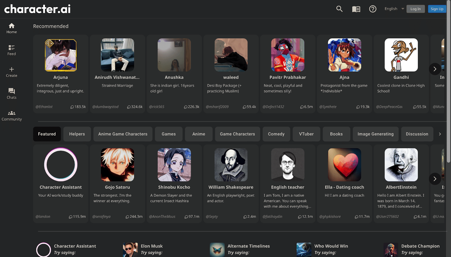This screenshot has height=257, width=451.
Task: Select the Gojo Satoru avatar
Action: click(x=118, y=165)
